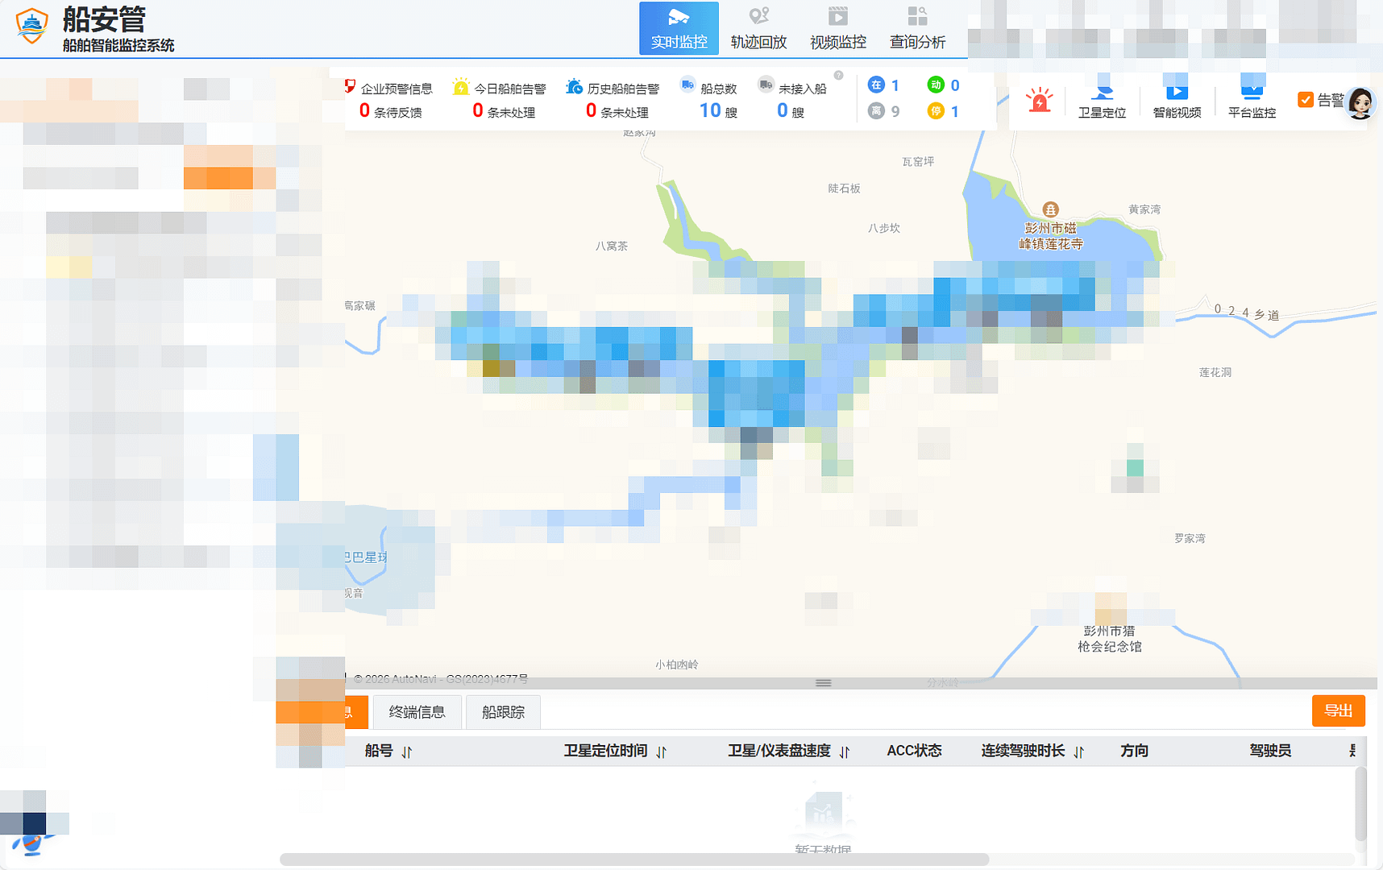The height and width of the screenshot is (870, 1383).
Task: Toggle the 告警 checkbox
Action: click(x=1306, y=99)
